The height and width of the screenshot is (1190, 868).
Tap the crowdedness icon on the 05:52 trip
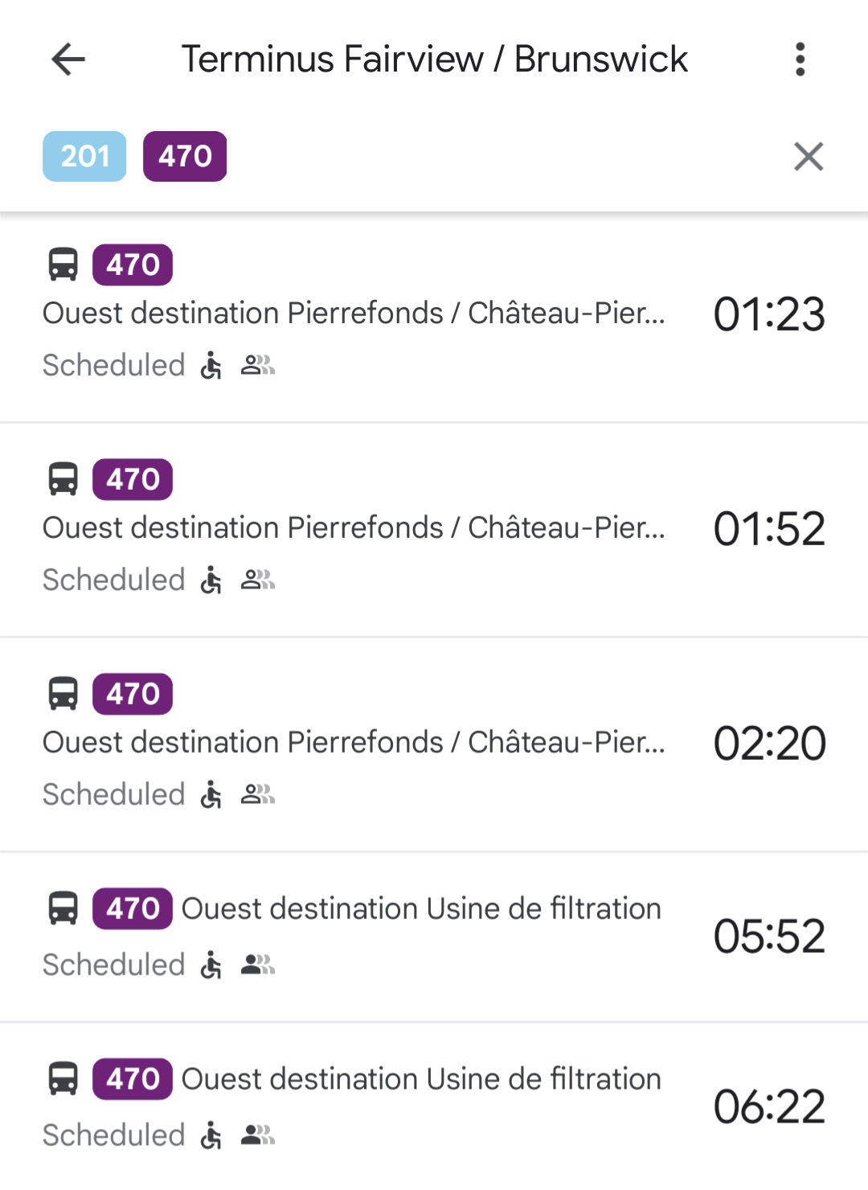[258, 965]
